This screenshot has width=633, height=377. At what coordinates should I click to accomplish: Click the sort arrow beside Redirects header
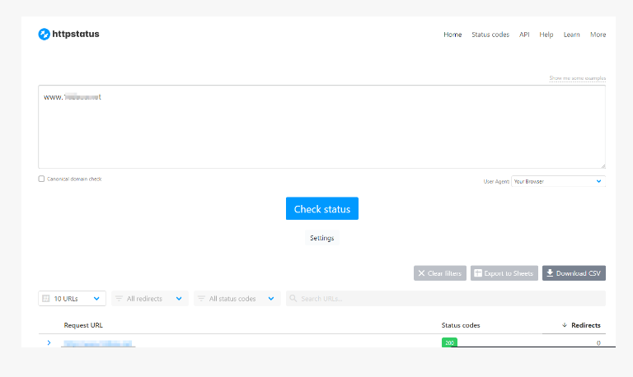pos(565,325)
